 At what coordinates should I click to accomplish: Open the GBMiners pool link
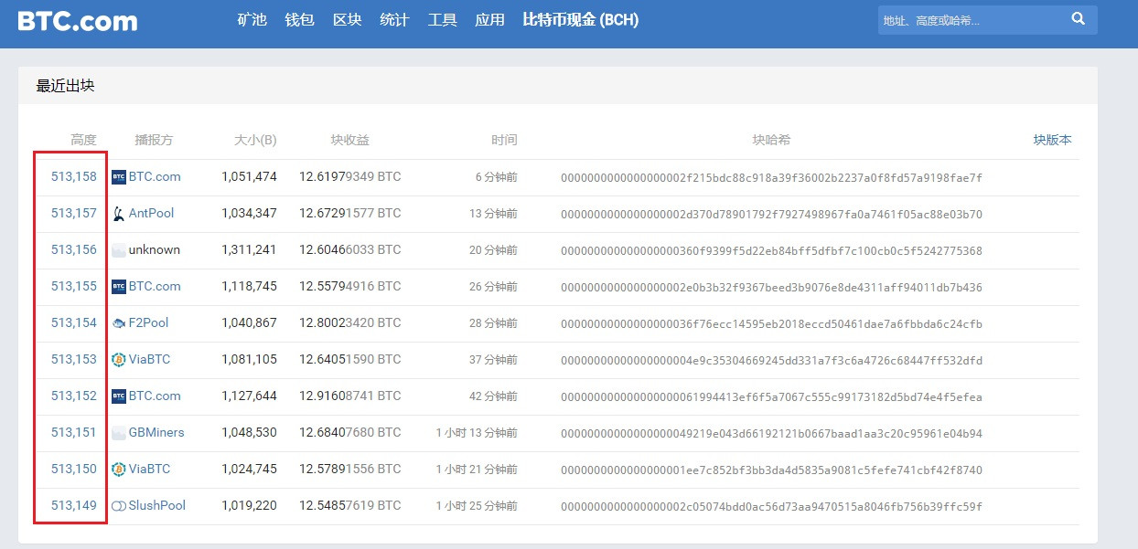pos(156,432)
